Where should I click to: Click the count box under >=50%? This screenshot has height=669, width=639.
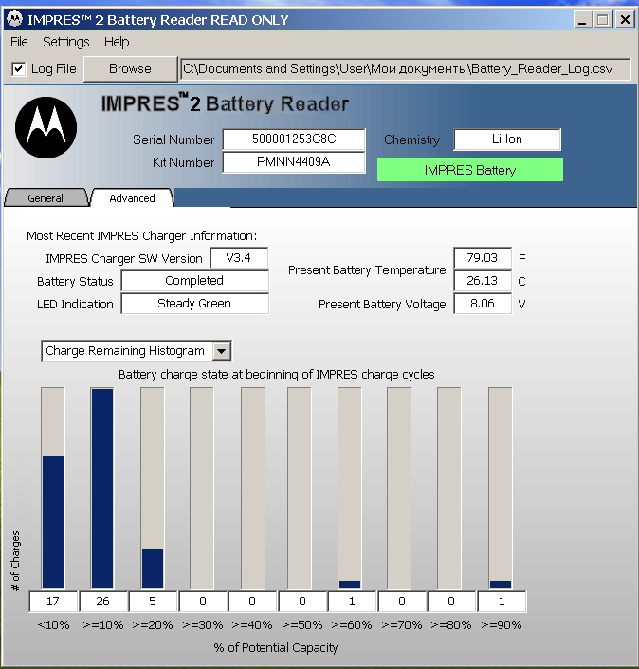point(302,602)
